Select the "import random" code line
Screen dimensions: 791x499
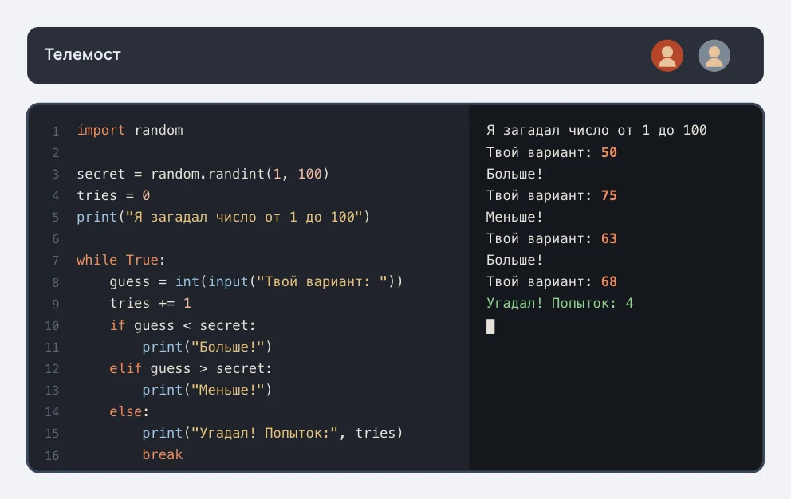[130, 130]
